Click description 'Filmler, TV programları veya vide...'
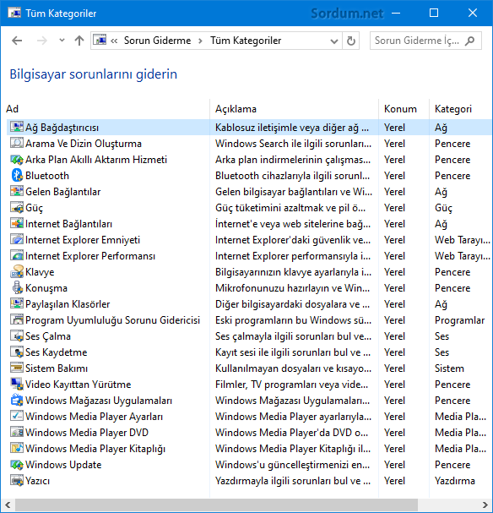 tap(291, 384)
